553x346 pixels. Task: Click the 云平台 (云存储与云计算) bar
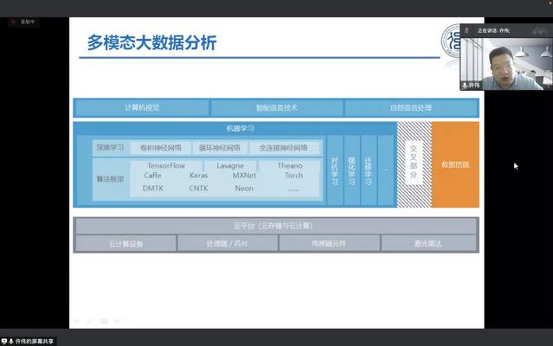[275, 226]
